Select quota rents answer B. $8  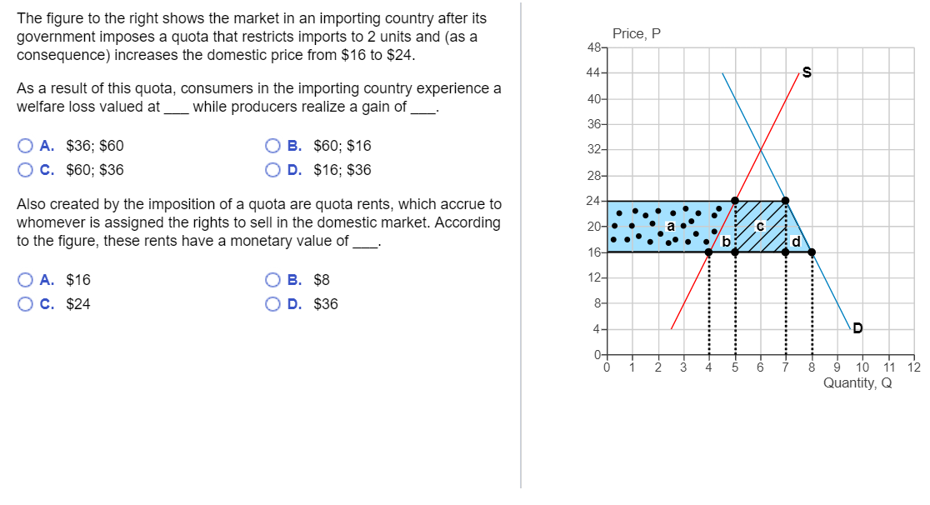(x=272, y=279)
